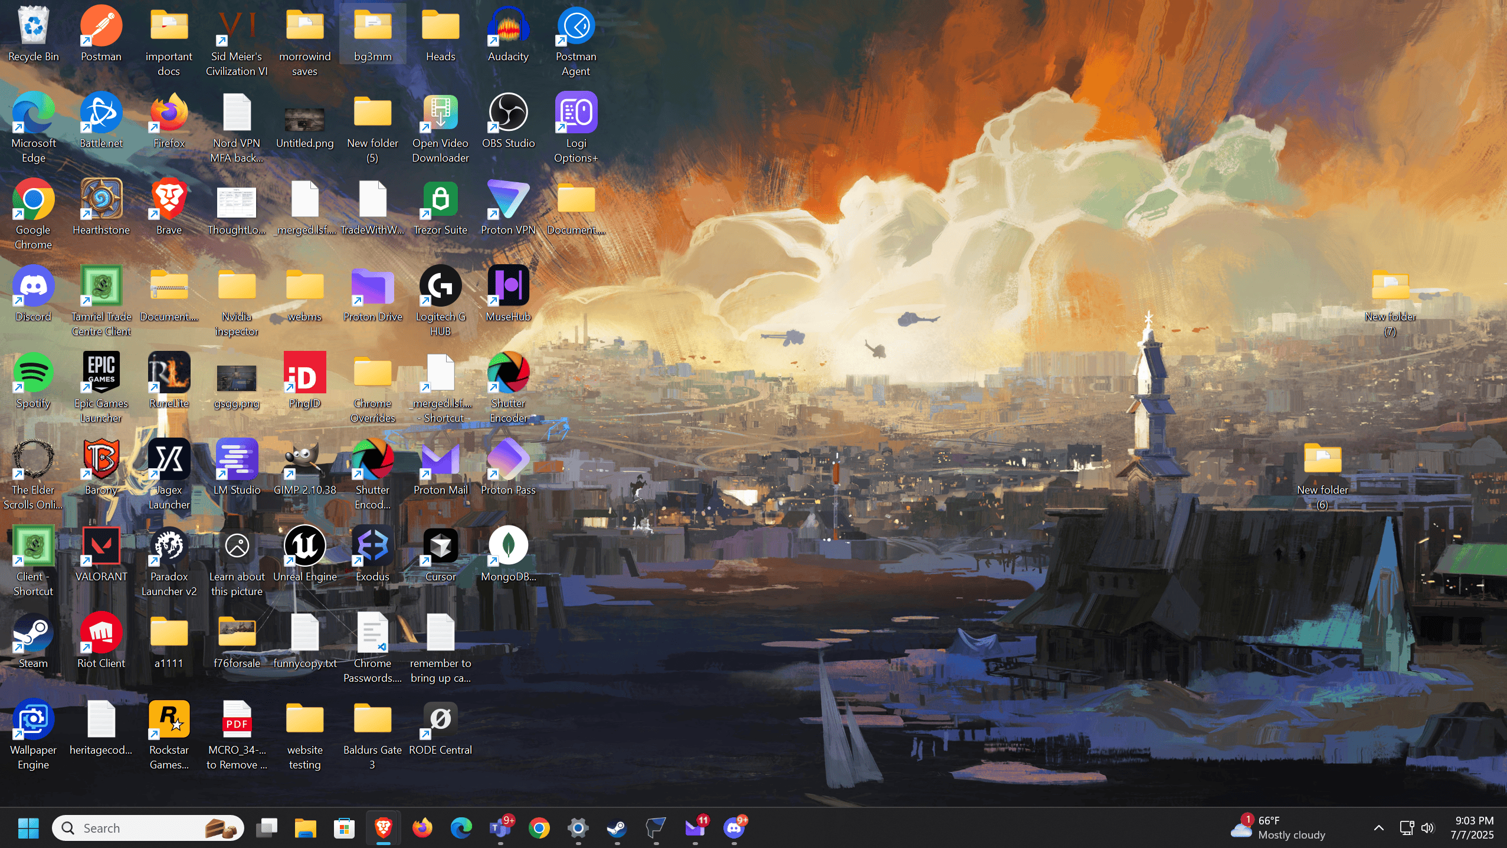Click the Firefox desktop icon
The width and height of the screenshot is (1507, 848).
(x=169, y=121)
